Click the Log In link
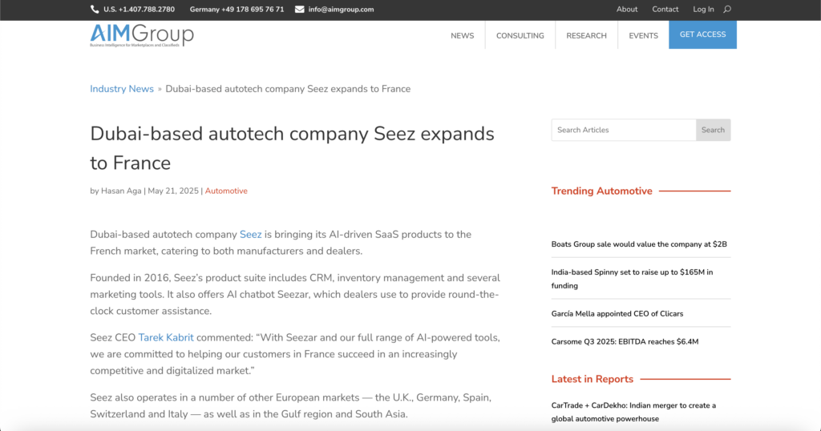The width and height of the screenshot is (821, 431). tap(703, 10)
